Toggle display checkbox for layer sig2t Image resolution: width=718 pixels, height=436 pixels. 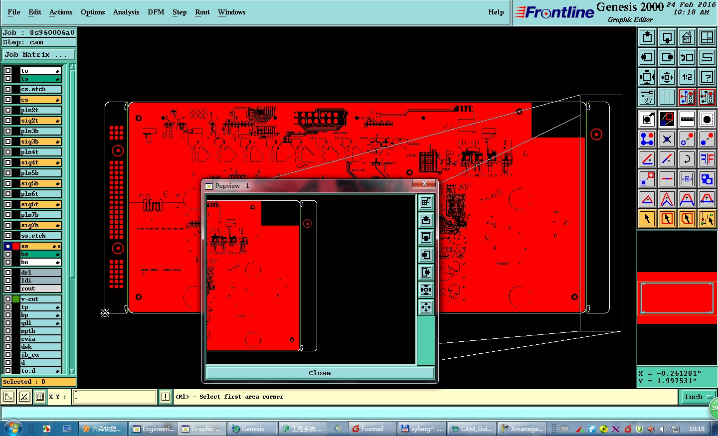tap(8, 121)
